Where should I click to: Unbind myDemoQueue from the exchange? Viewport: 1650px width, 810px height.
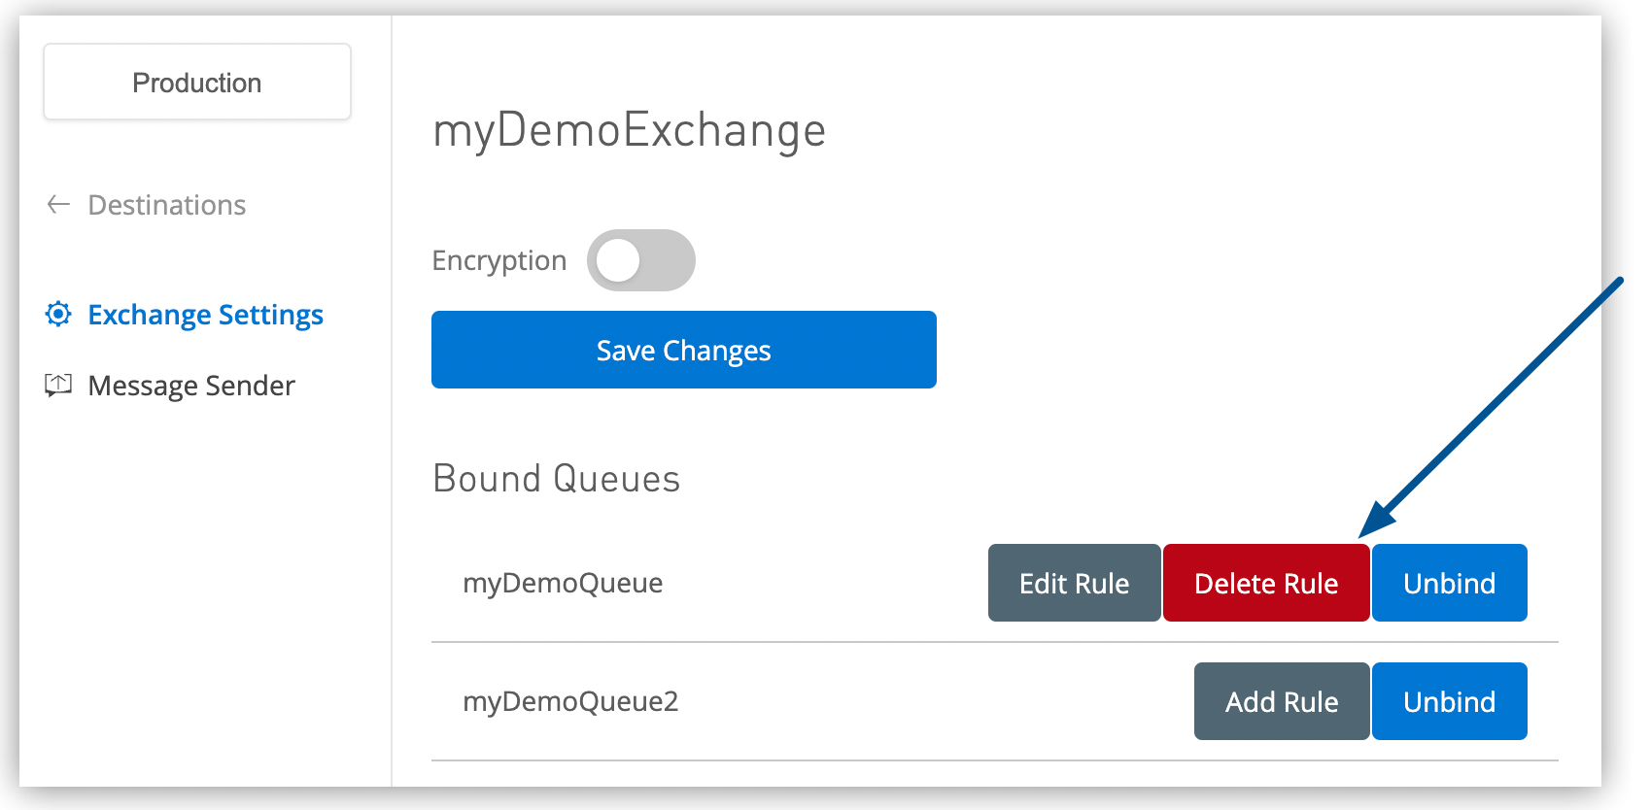[1449, 583]
